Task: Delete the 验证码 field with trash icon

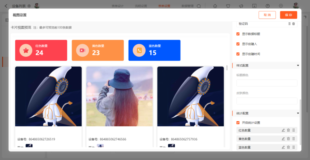Action: pyautogui.click(x=294, y=24)
